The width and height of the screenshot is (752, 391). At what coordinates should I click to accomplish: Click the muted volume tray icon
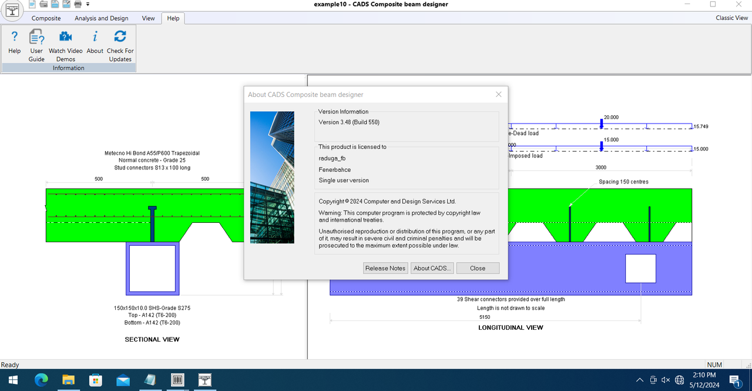666,380
